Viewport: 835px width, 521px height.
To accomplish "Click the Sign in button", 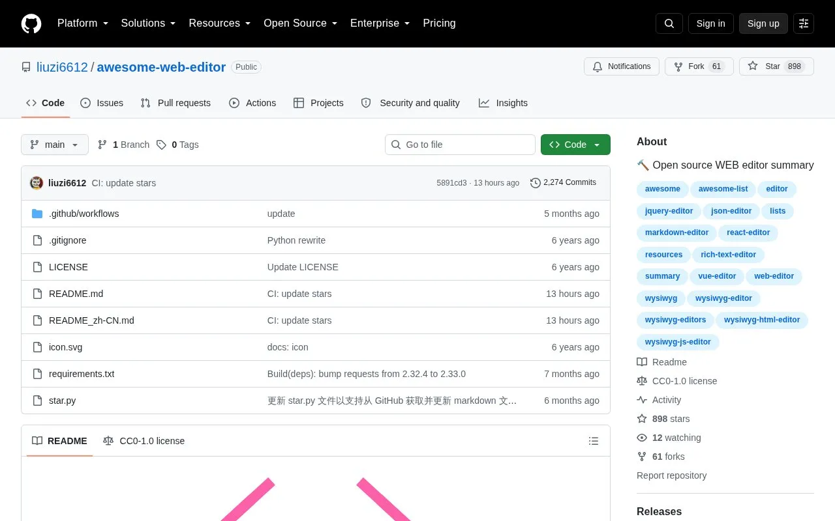I will pos(711,23).
